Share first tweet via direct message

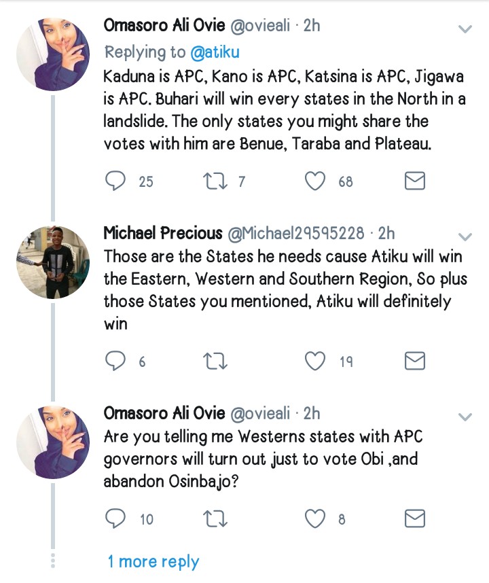pos(414,181)
